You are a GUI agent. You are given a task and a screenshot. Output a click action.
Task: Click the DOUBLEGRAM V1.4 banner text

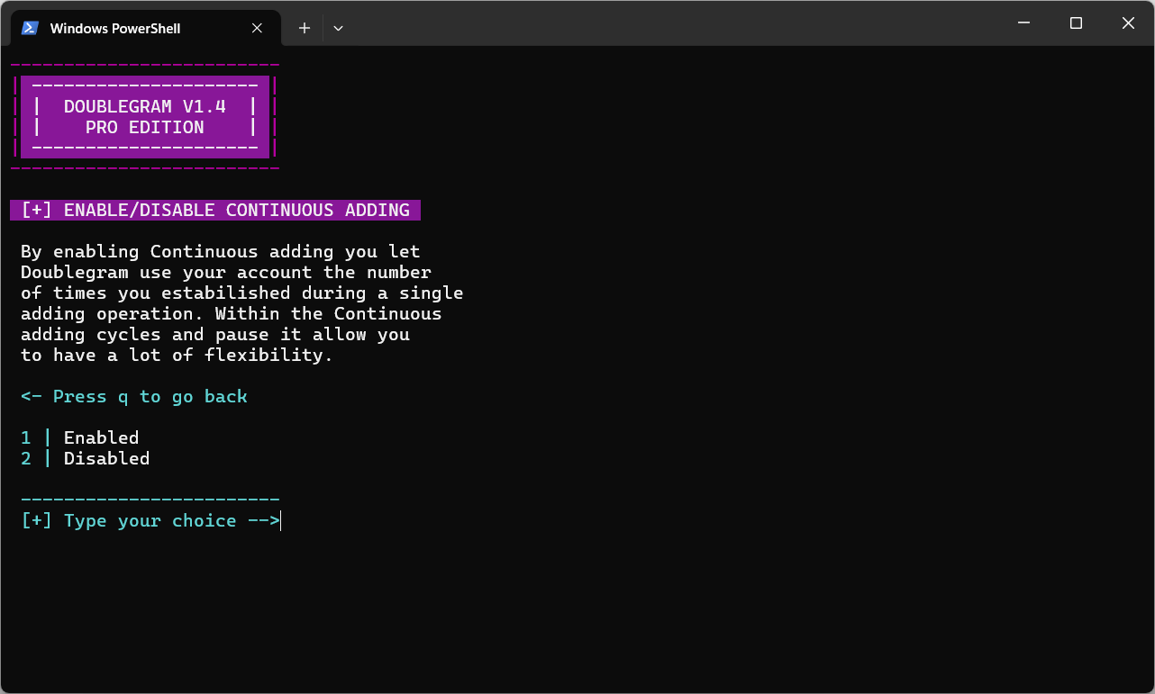point(144,106)
